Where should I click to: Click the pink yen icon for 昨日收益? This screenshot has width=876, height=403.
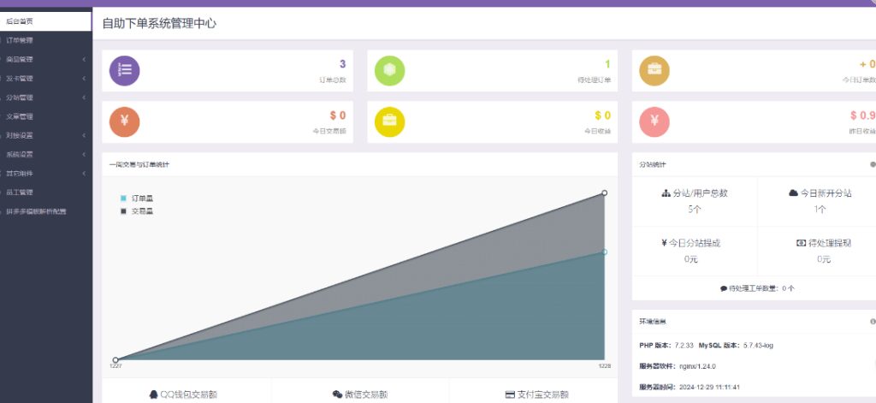[654, 121]
